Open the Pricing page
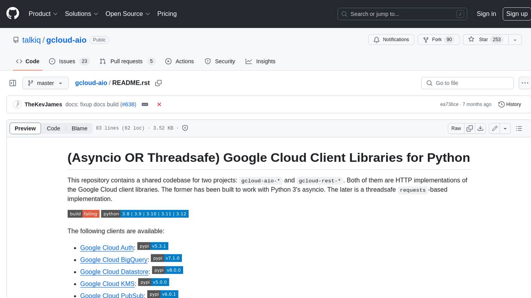 167,14
